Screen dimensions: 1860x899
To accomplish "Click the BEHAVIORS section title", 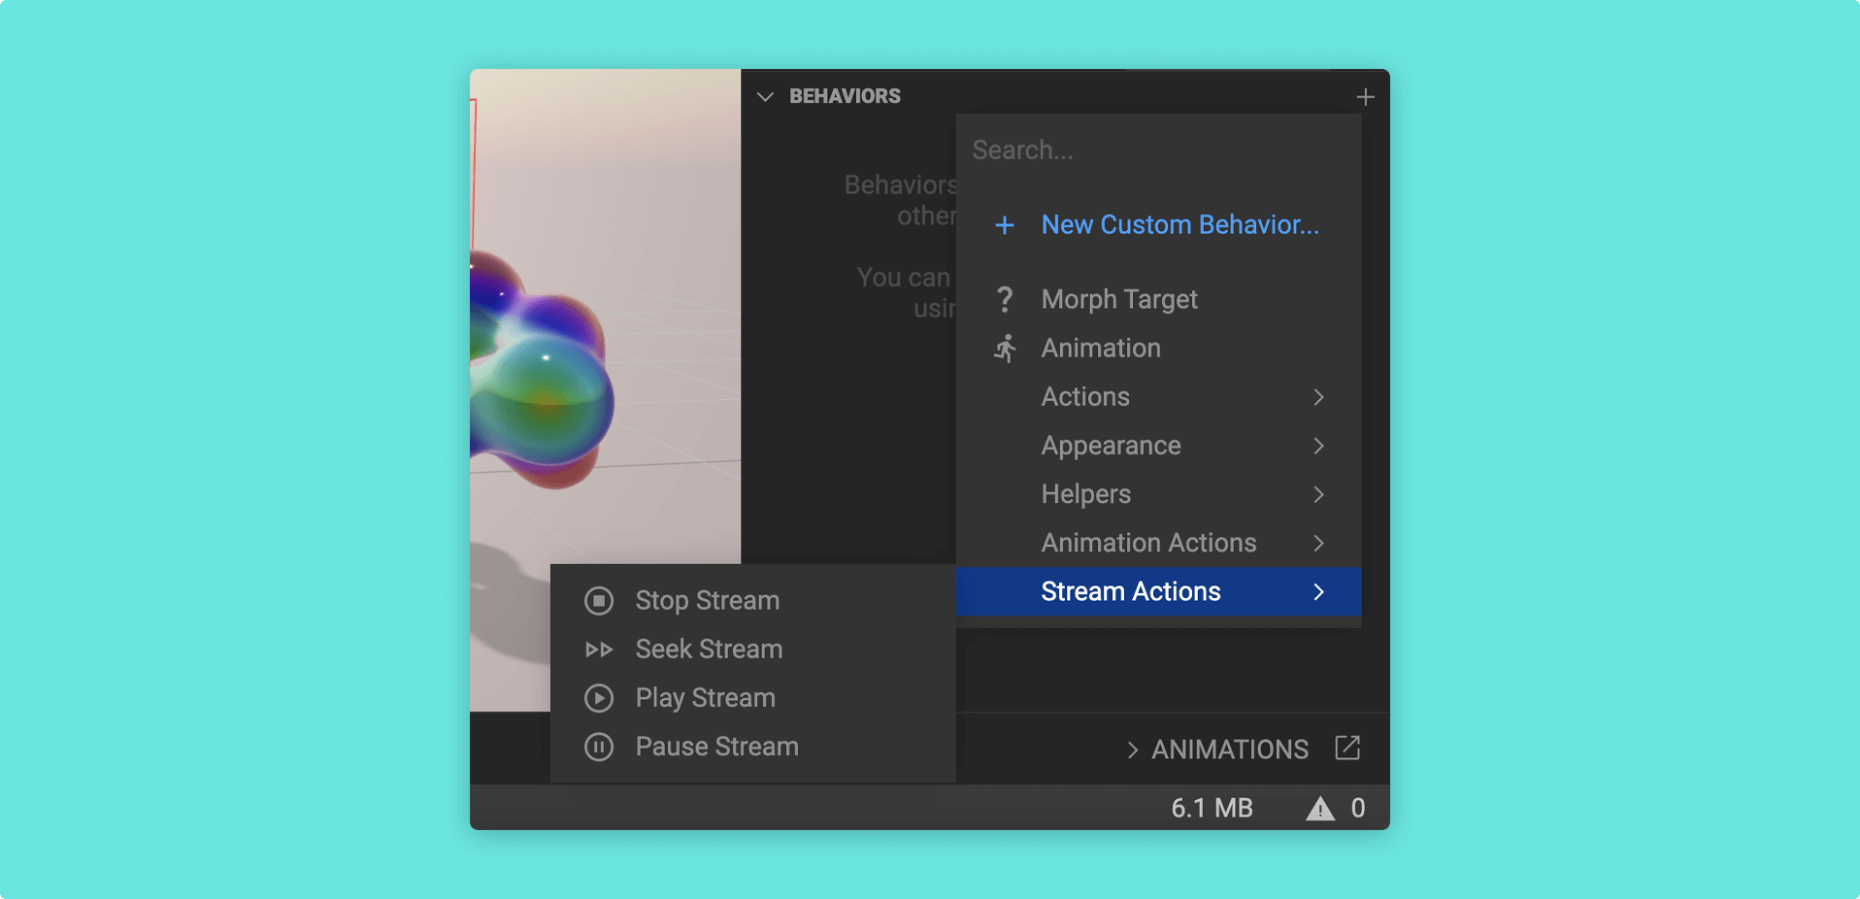I will pos(845,96).
